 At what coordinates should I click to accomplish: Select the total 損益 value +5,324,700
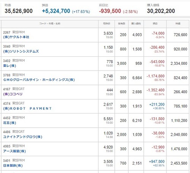[56, 11]
